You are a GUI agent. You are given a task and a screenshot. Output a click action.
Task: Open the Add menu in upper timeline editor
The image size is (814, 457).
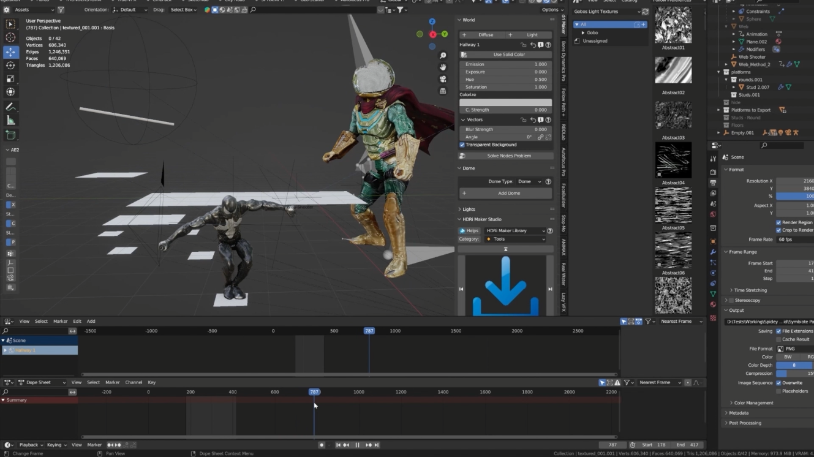click(x=91, y=321)
